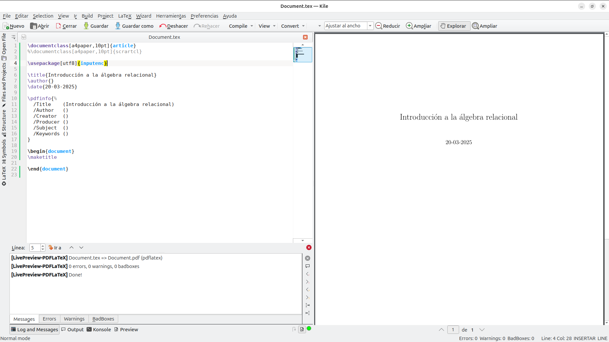
Task: Open the Open File sidebar panel
Action: click(x=4, y=47)
